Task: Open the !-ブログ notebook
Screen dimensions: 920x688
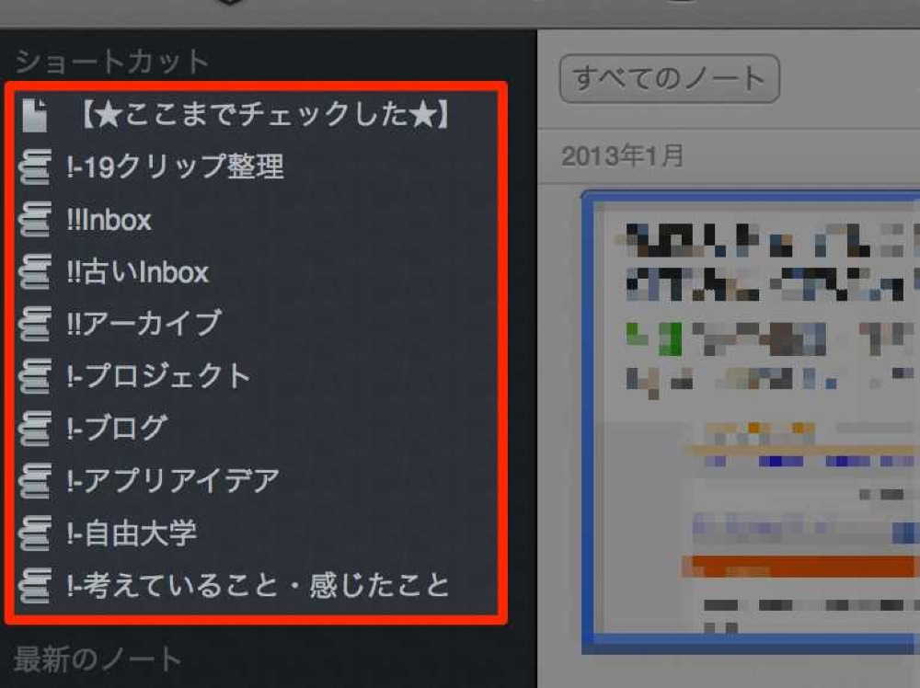Action: click(118, 429)
